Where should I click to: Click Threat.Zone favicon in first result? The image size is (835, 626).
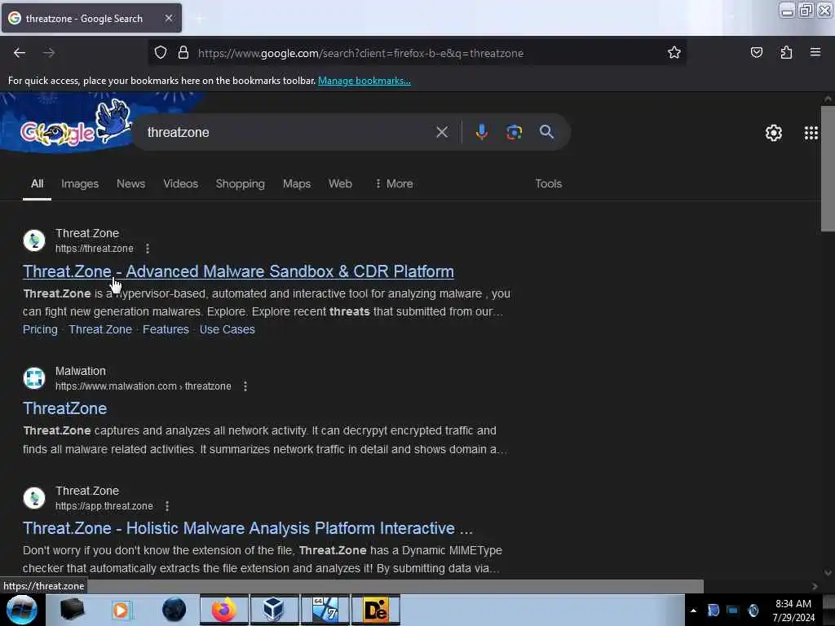click(x=34, y=240)
